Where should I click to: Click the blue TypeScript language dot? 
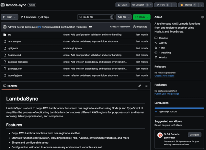pyautogui.click(x=156, y=112)
